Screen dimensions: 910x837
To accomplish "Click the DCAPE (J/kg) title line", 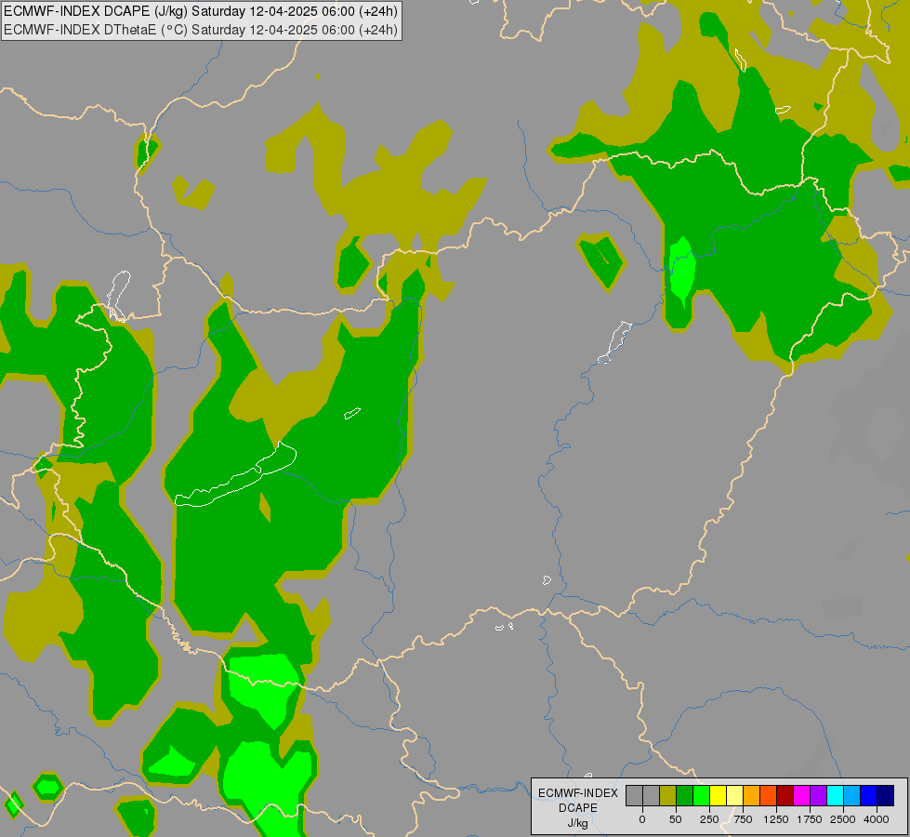I will [x=201, y=11].
